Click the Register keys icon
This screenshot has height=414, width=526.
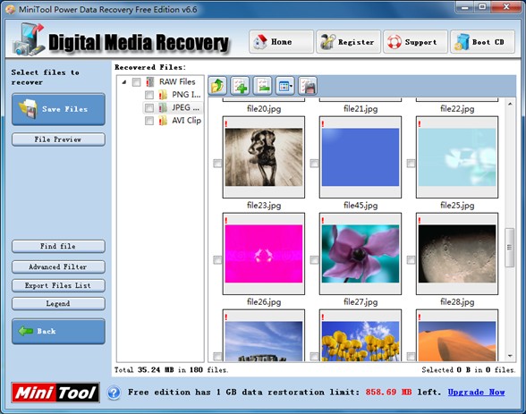(x=327, y=42)
